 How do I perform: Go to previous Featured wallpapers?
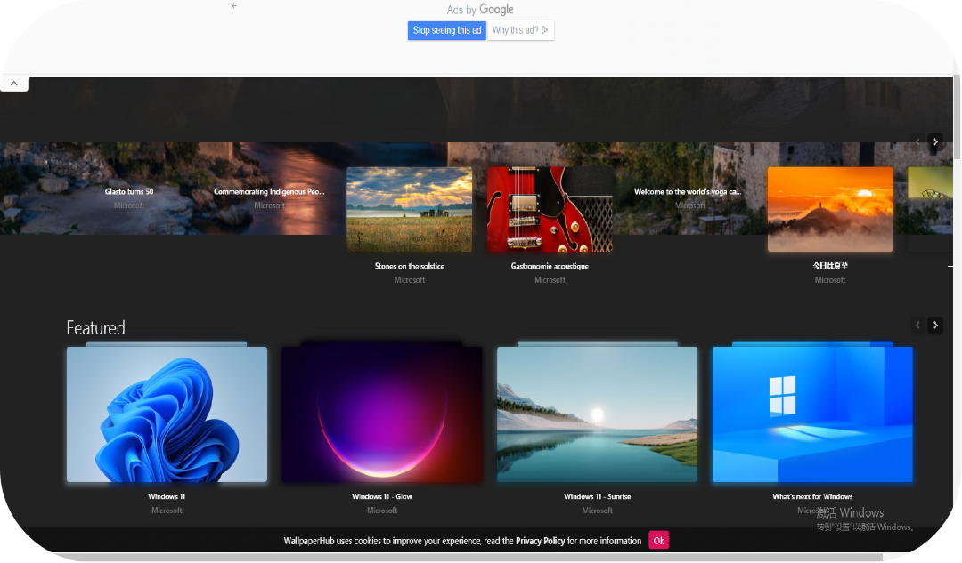[x=917, y=326]
